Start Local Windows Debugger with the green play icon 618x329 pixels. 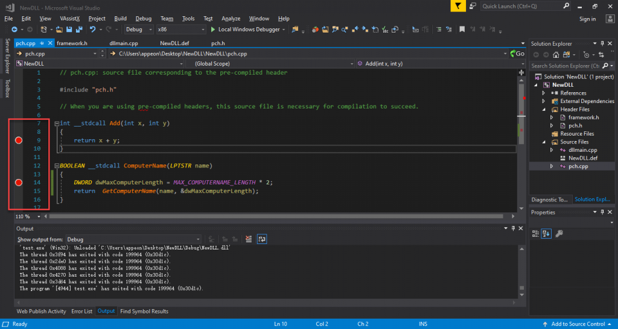point(213,29)
